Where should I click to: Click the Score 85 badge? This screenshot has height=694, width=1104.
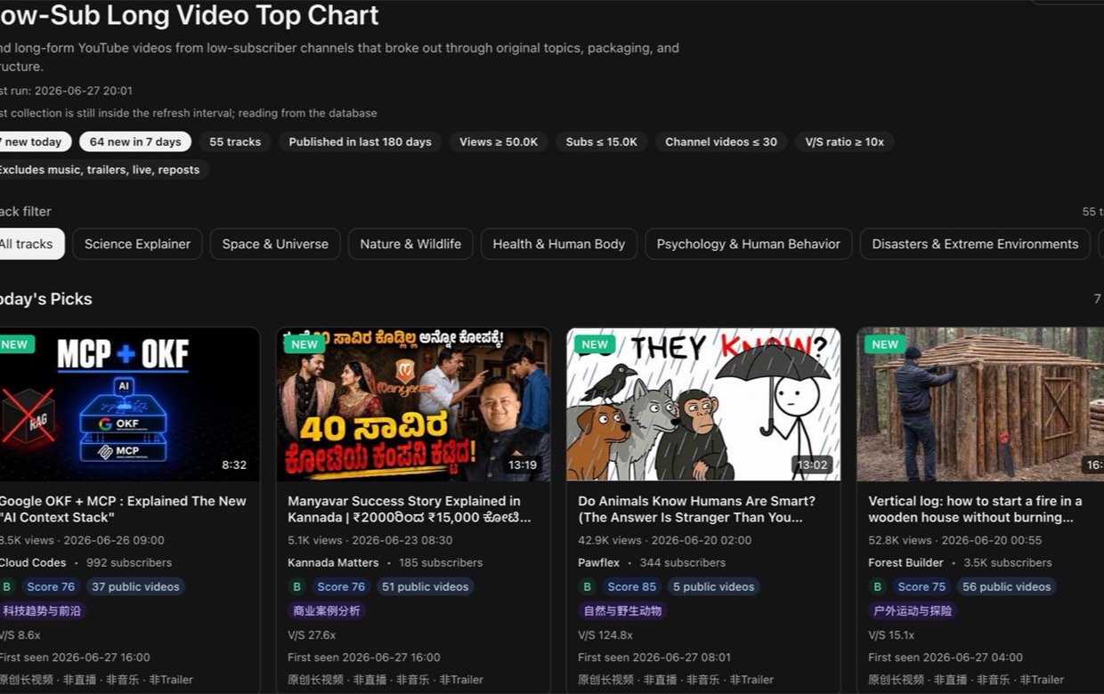(631, 586)
